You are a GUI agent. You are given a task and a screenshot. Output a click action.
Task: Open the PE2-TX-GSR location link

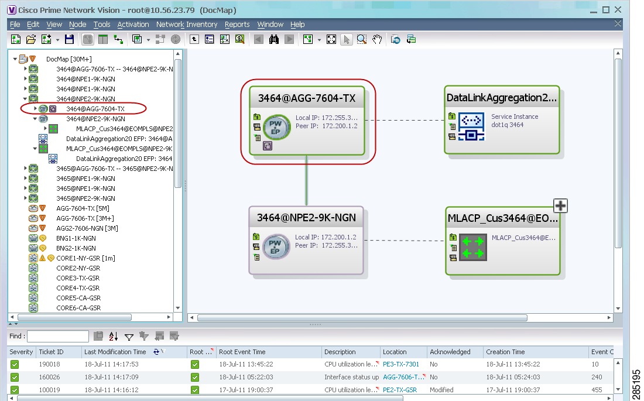tap(400, 390)
